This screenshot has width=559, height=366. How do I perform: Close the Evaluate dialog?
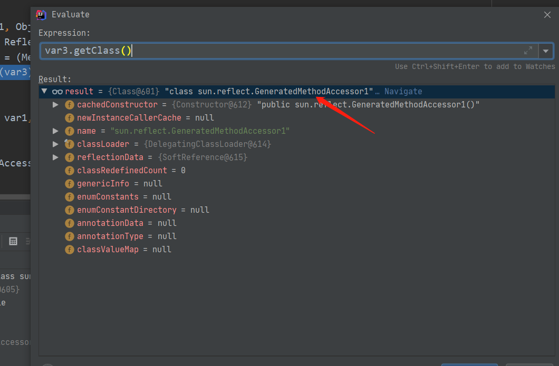tap(547, 15)
